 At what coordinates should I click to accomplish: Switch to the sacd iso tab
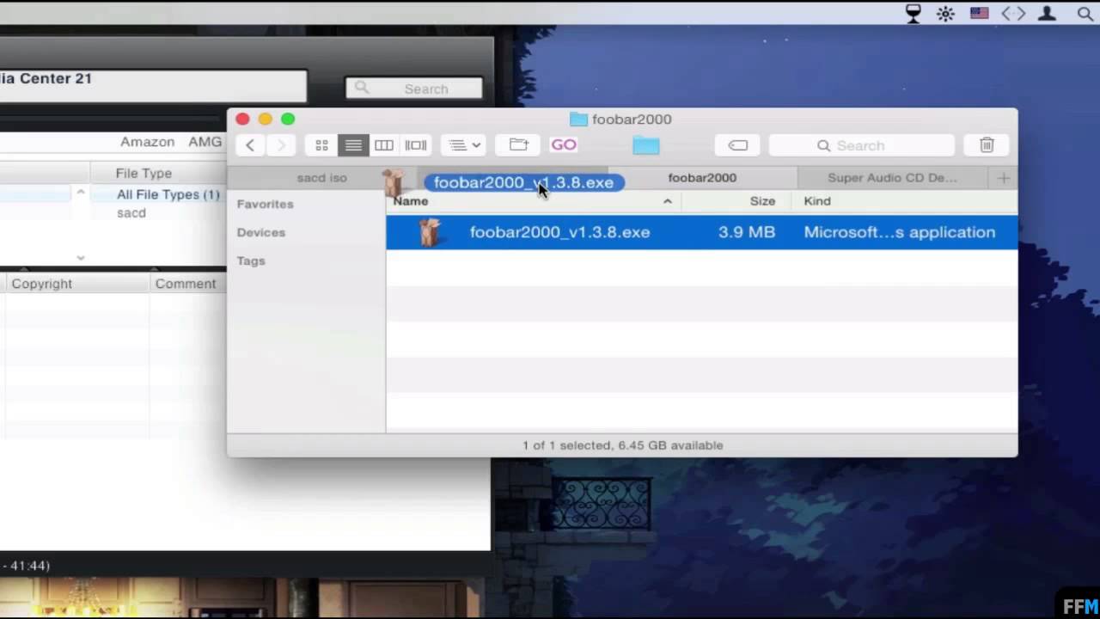[321, 178]
